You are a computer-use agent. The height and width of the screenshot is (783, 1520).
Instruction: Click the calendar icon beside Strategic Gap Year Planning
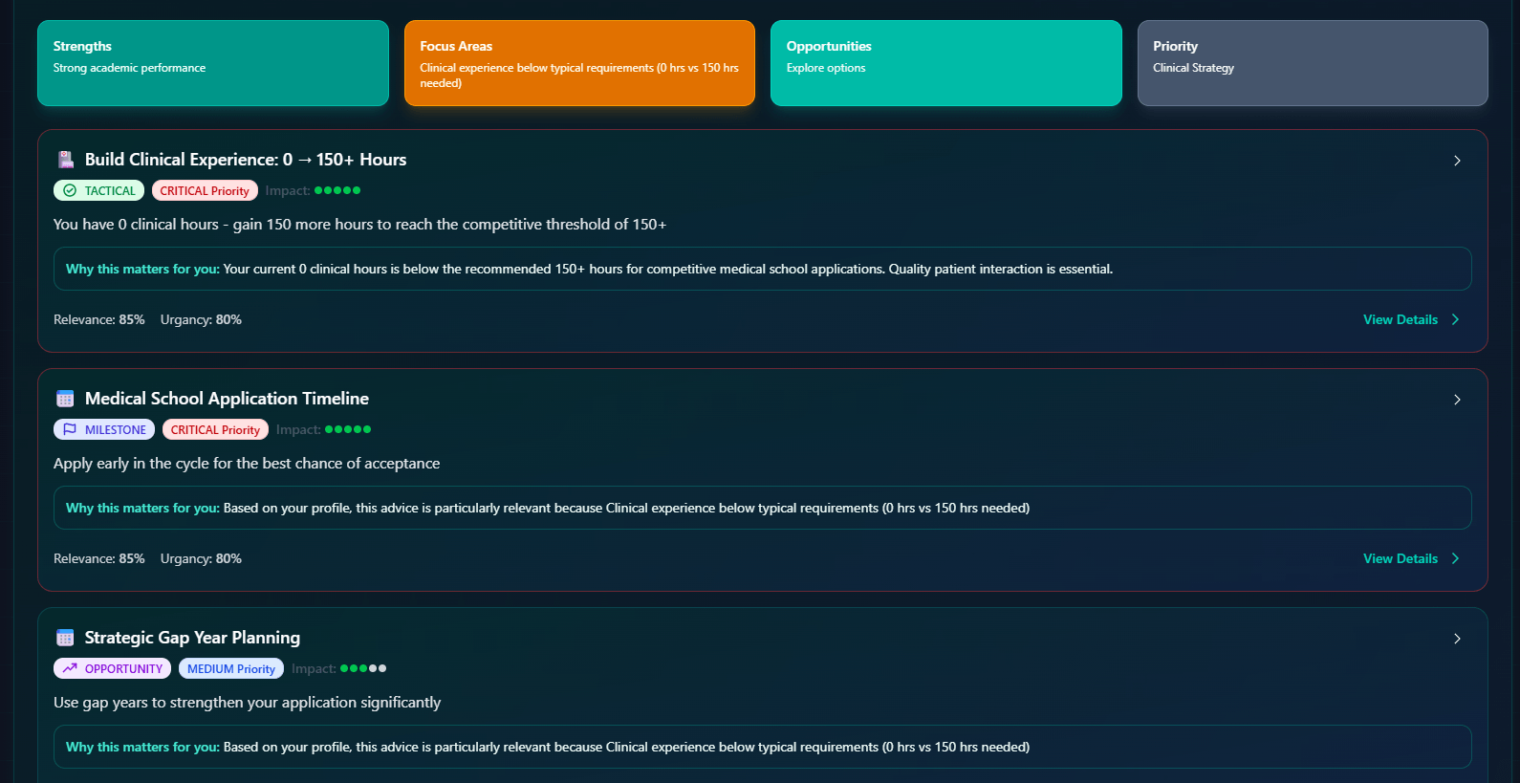point(65,638)
